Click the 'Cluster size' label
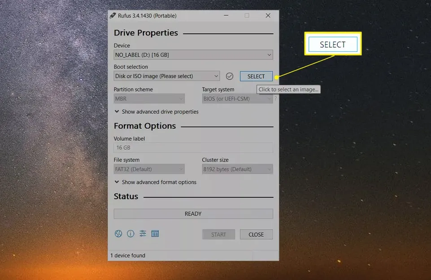 click(x=215, y=160)
